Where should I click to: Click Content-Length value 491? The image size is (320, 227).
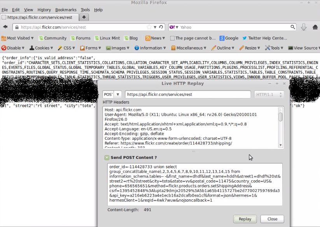(147, 210)
